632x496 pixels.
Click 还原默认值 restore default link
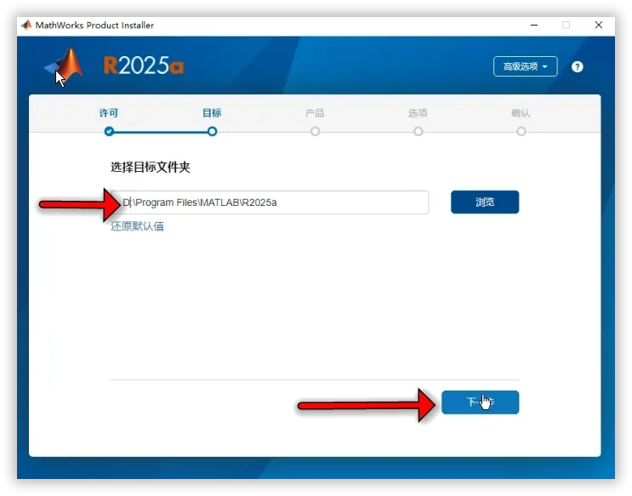tap(138, 225)
